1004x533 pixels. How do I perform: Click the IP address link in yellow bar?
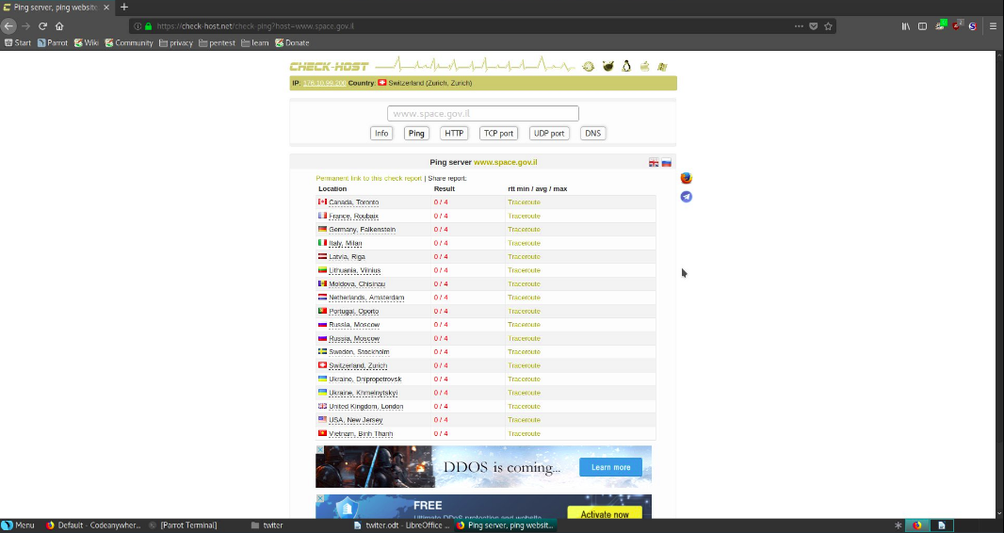click(324, 83)
